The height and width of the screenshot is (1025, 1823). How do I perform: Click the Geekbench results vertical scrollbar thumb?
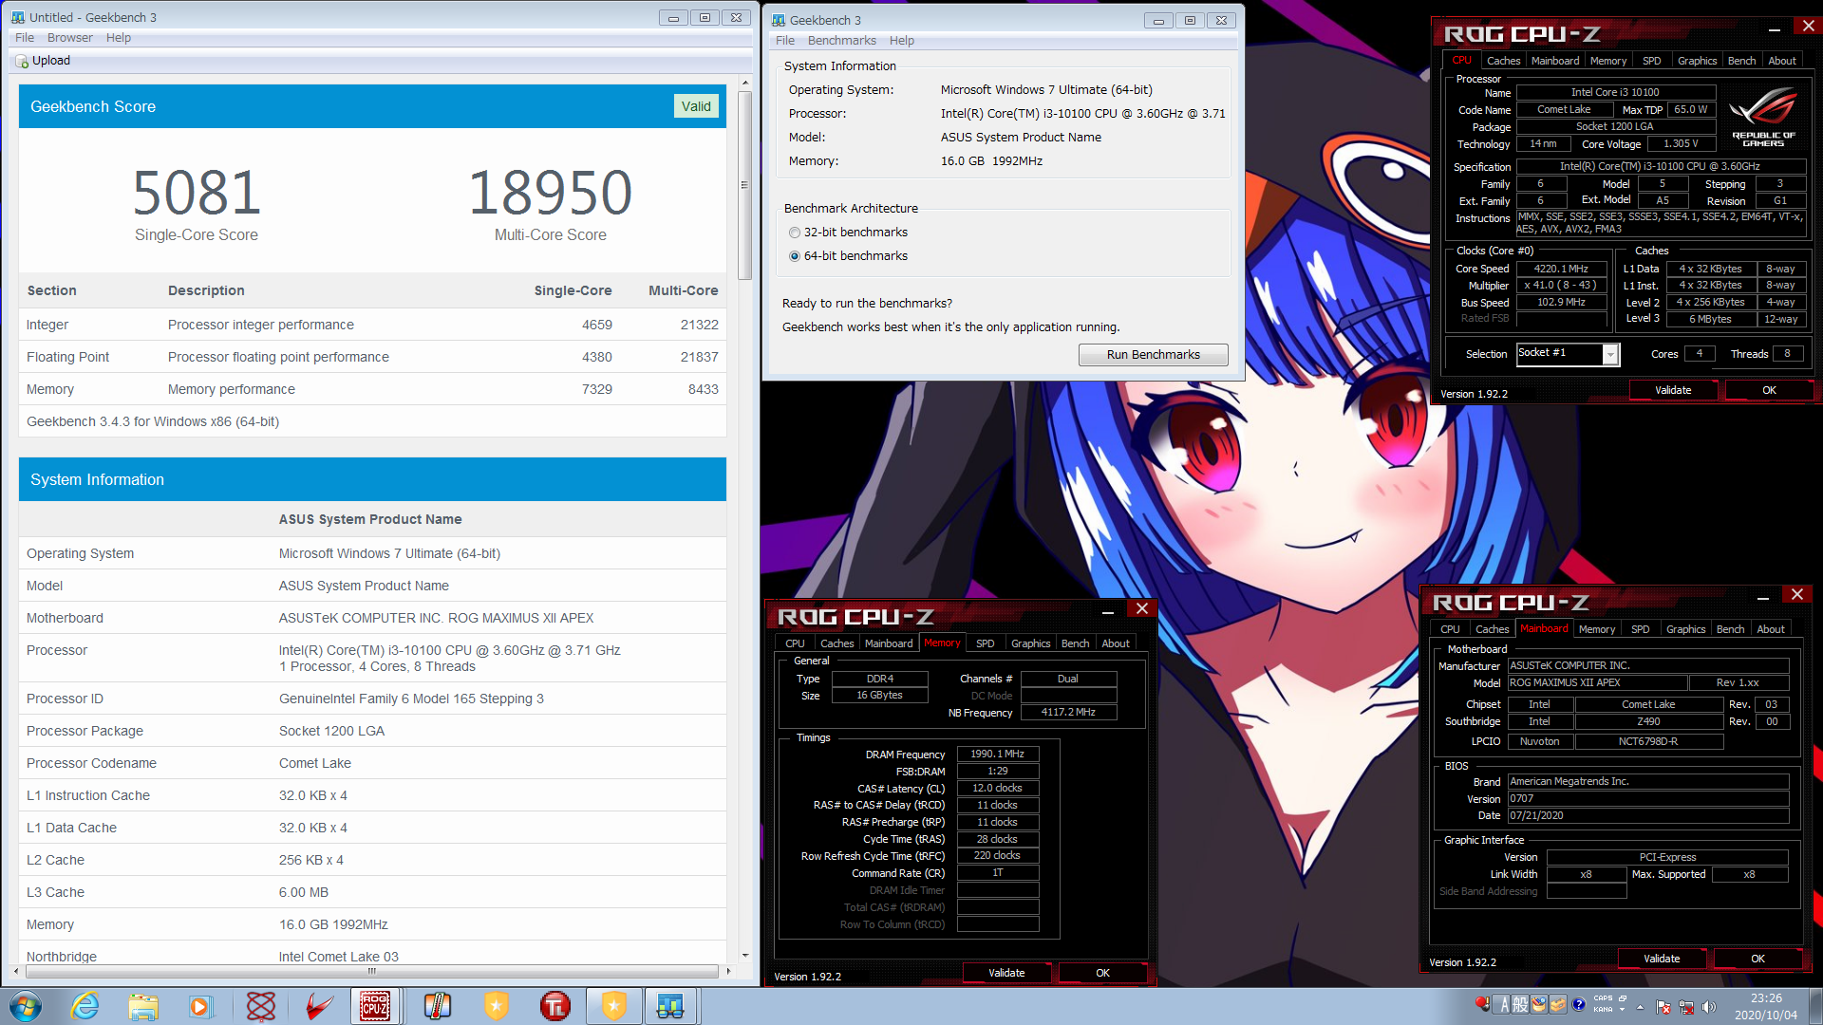[745, 185]
